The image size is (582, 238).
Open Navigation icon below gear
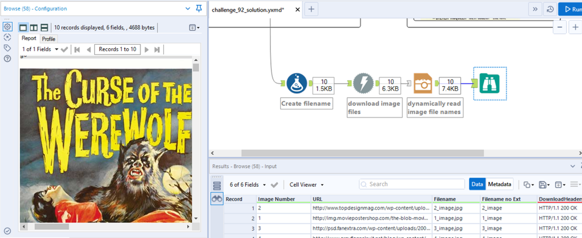point(7,37)
